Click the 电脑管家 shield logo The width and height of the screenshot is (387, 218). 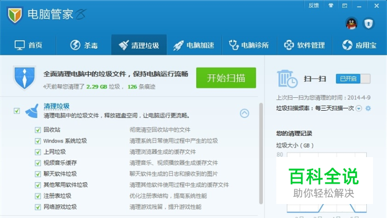click(x=15, y=15)
